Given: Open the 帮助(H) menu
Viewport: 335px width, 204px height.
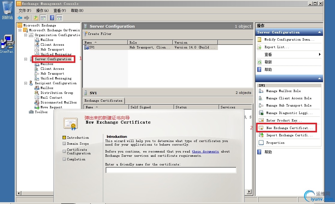Looking at the screenshot, I should 77,11.
